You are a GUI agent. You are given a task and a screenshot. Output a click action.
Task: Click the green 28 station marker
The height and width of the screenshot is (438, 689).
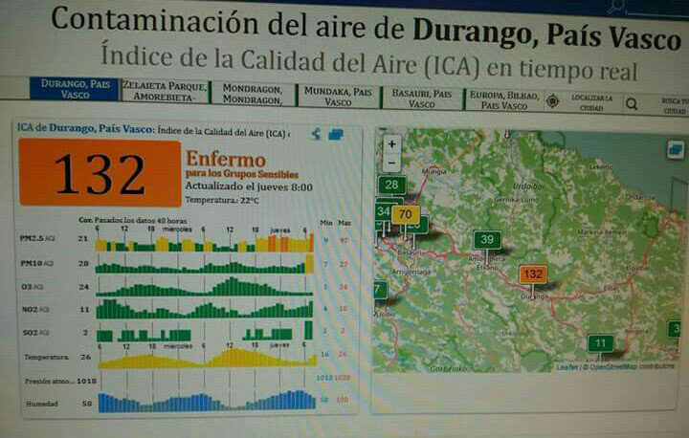tap(390, 186)
